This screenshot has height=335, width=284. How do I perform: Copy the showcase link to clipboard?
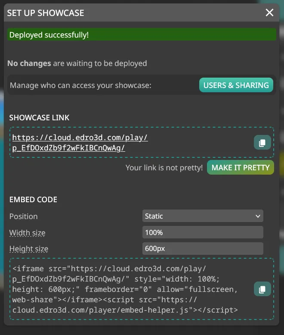point(262,143)
